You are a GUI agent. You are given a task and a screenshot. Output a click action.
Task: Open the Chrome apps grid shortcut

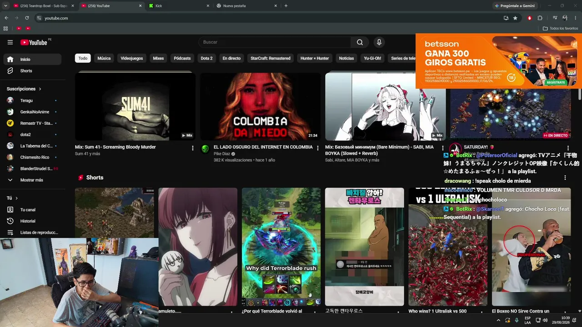point(5,28)
